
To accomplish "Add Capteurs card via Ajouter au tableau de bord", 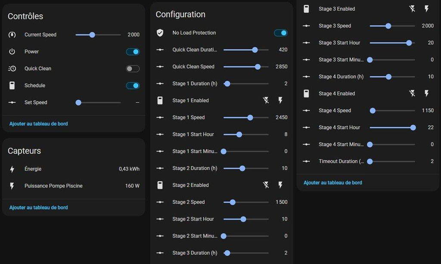I will pos(38,208).
